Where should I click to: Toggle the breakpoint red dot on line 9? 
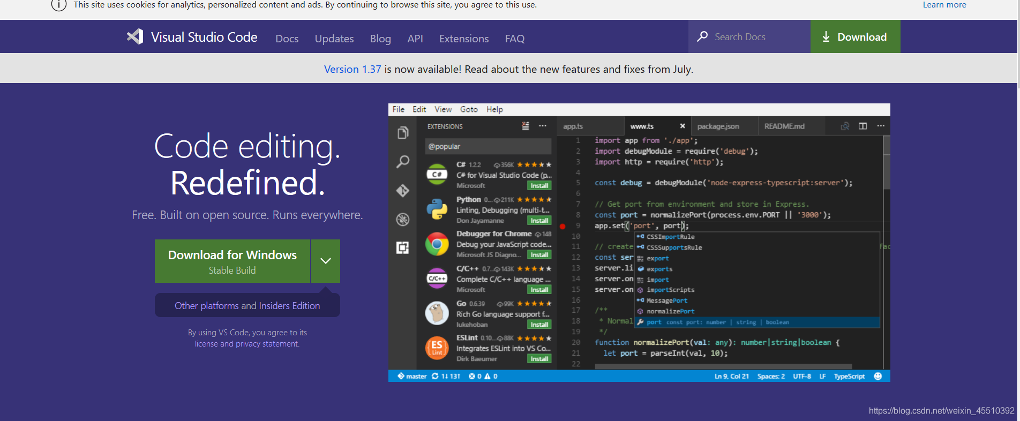click(x=562, y=226)
